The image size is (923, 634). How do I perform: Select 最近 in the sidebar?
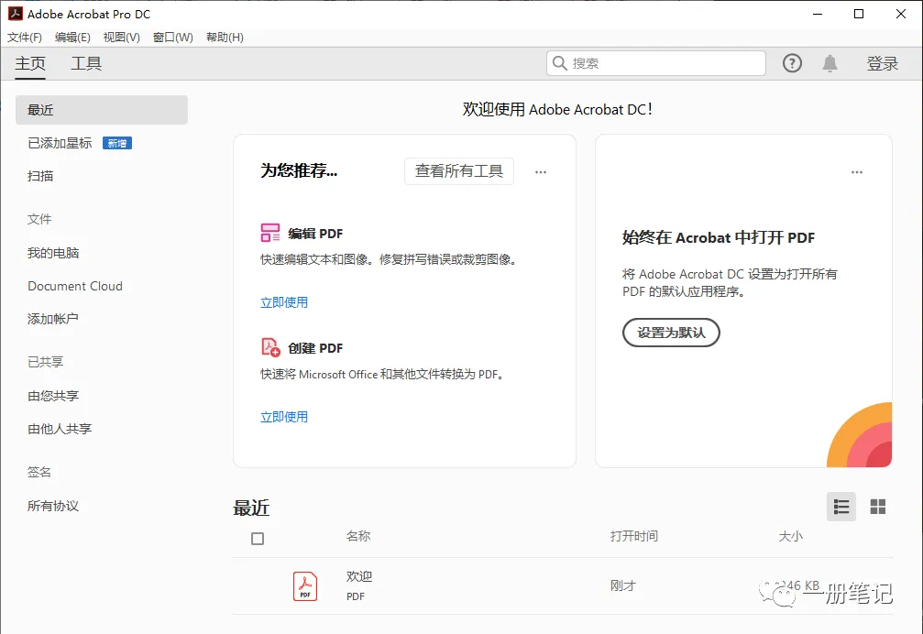click(x=101, y=110)
